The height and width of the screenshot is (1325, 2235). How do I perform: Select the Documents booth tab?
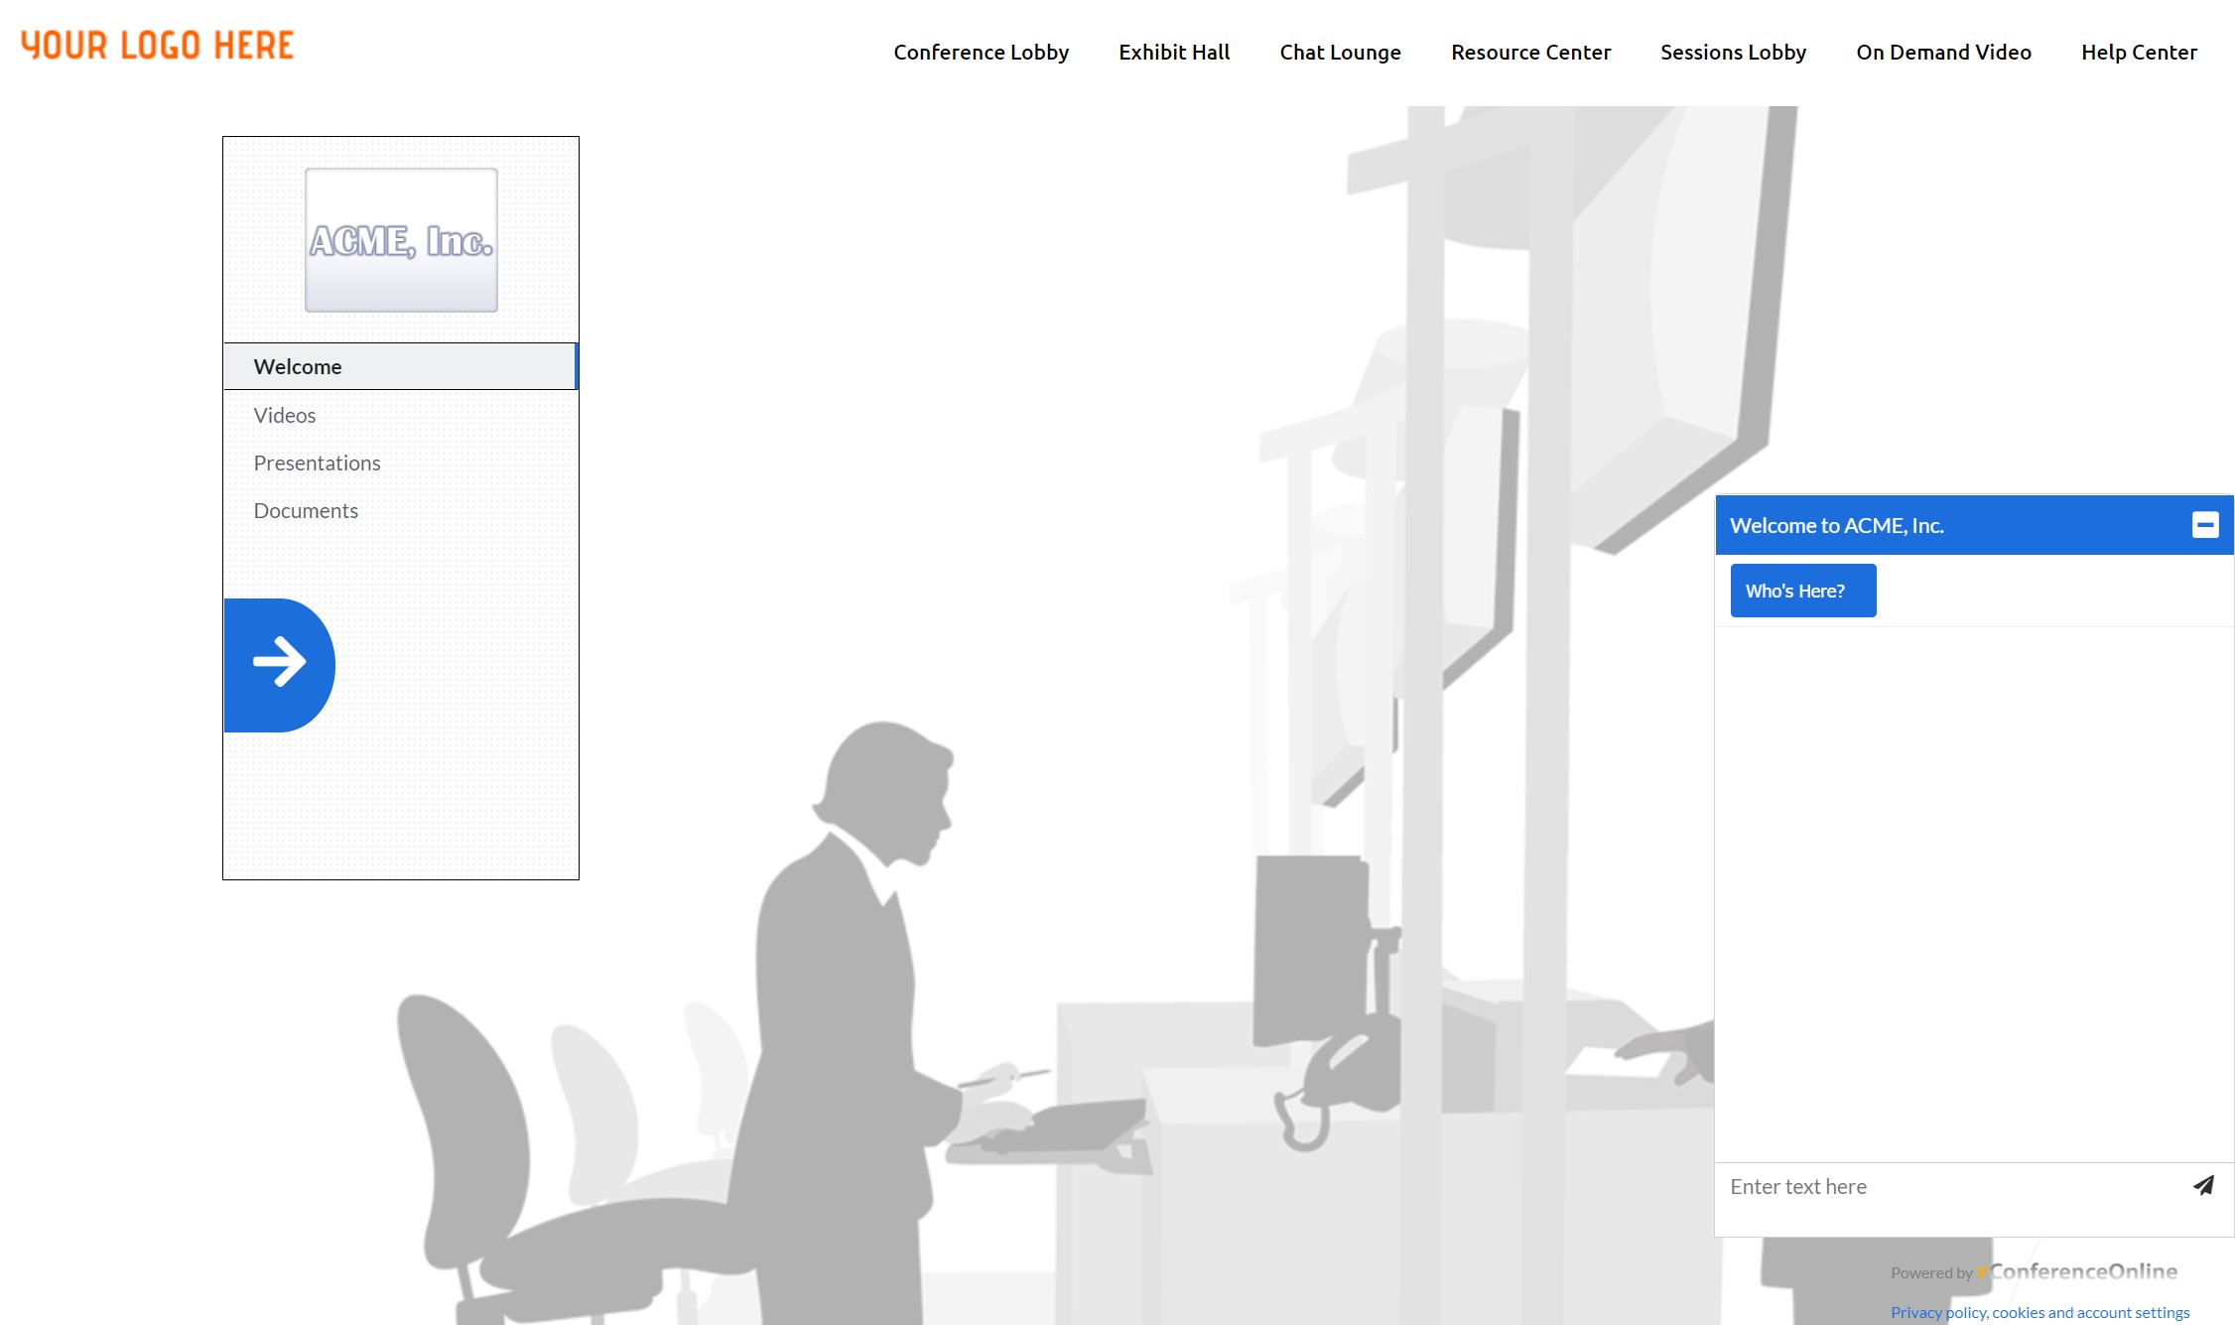click(401, 510)
